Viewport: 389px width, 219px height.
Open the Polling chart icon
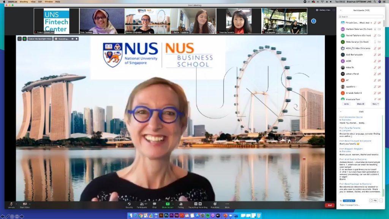181,204
